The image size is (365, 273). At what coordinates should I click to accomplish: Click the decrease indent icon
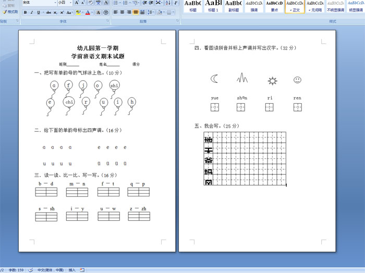(x=144, y=3)
